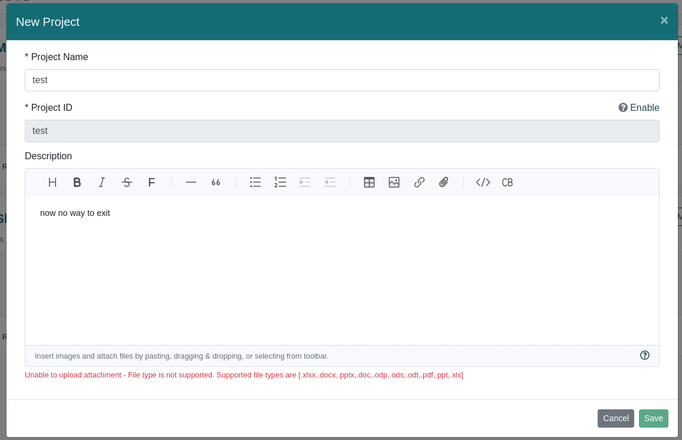Click the indent icon
682x440 pixels.
click(x=305, y=182)
